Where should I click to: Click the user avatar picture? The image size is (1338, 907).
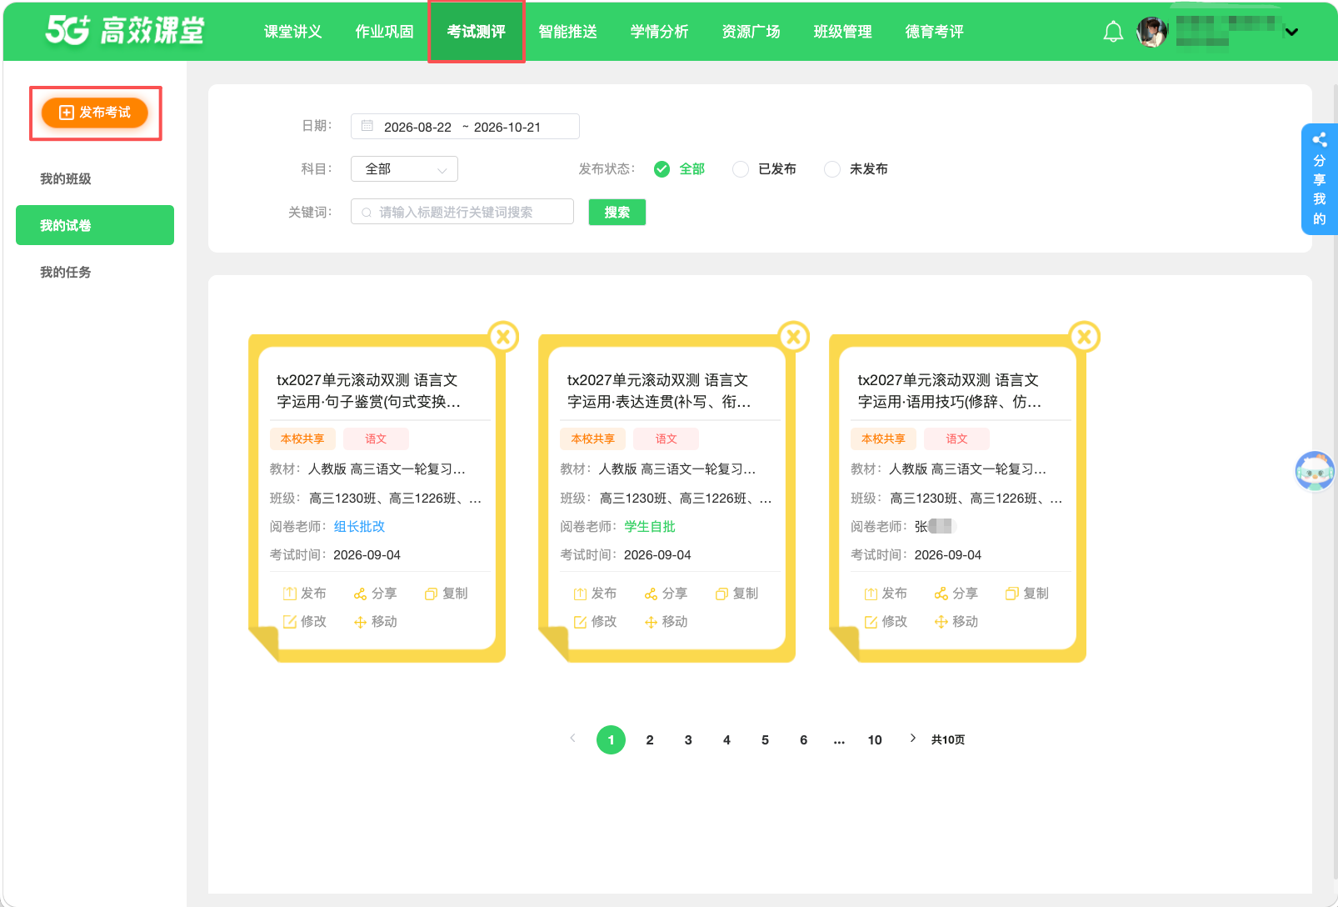pos(1152,32)
